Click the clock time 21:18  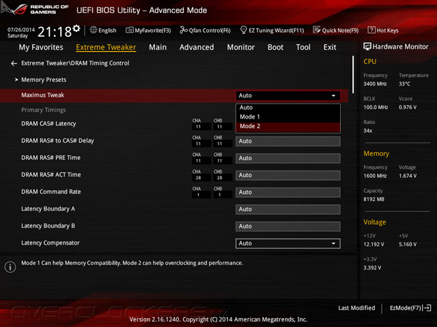click(55, 32)
